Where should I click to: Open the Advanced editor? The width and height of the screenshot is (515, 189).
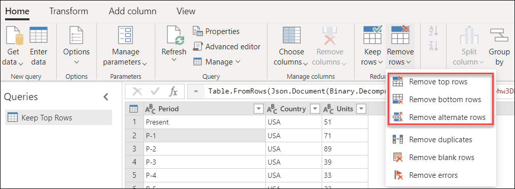[227, 47]
